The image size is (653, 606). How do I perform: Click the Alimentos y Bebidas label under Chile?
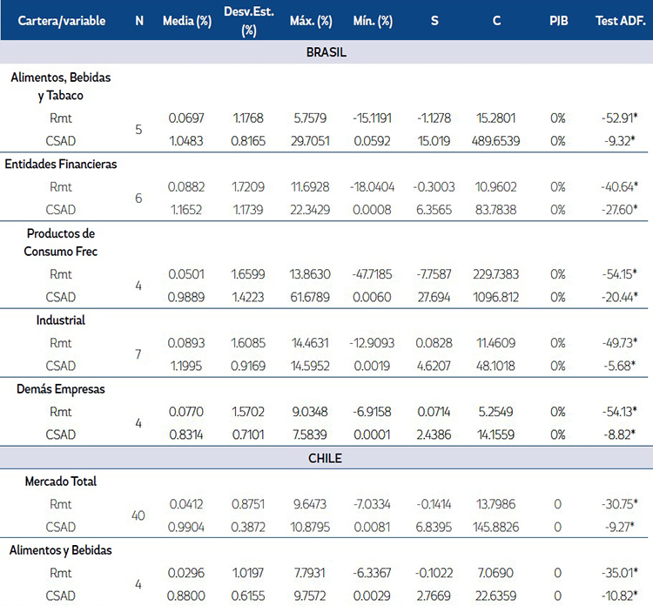[x=61, y=550]
